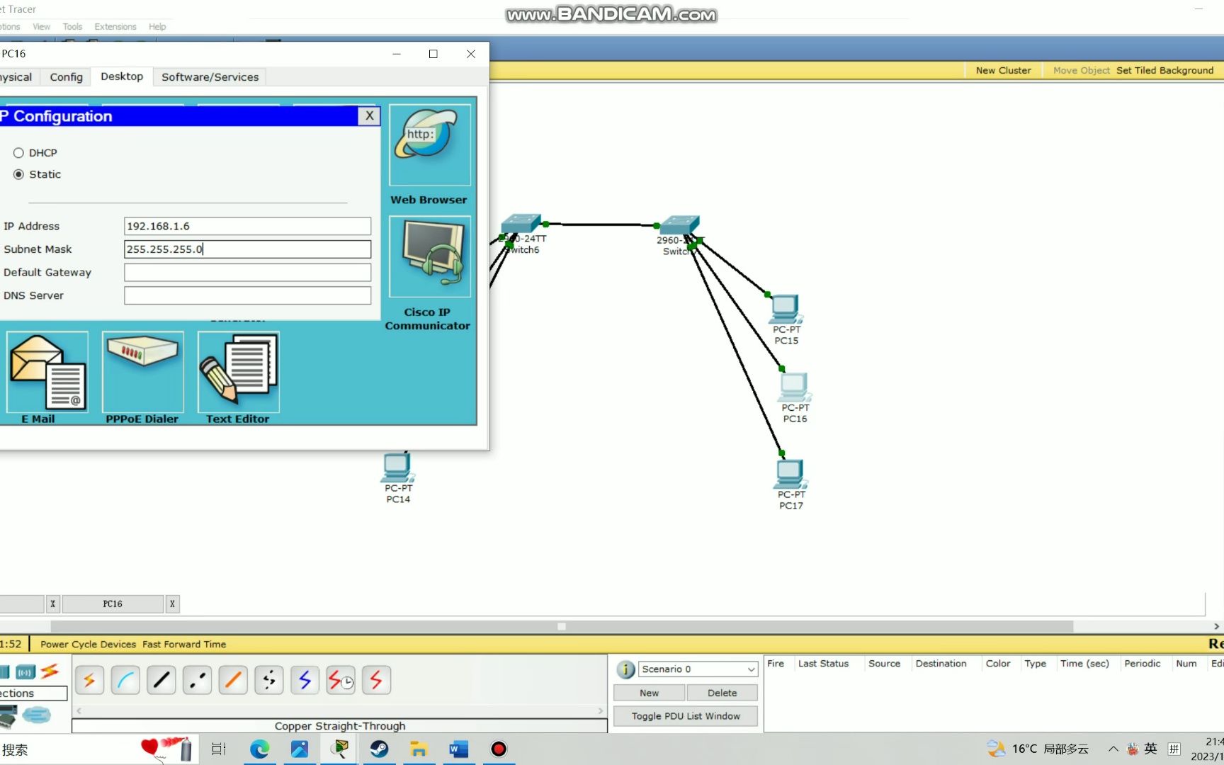Open Task View on taskbar

(219, 749)
